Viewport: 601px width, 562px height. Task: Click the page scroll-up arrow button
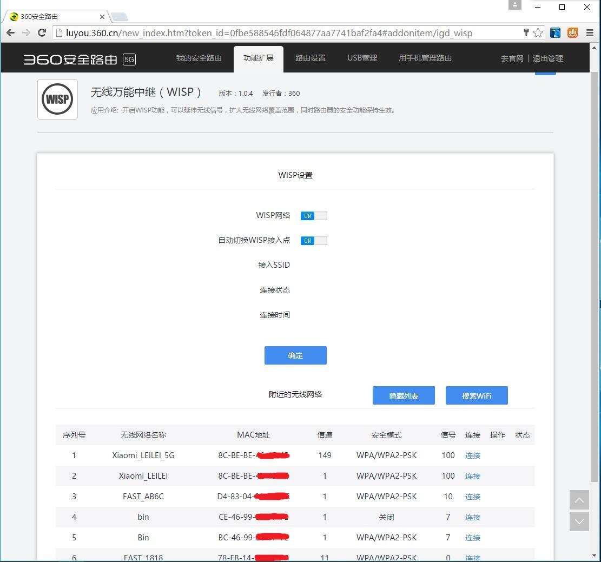coord(579,500)
